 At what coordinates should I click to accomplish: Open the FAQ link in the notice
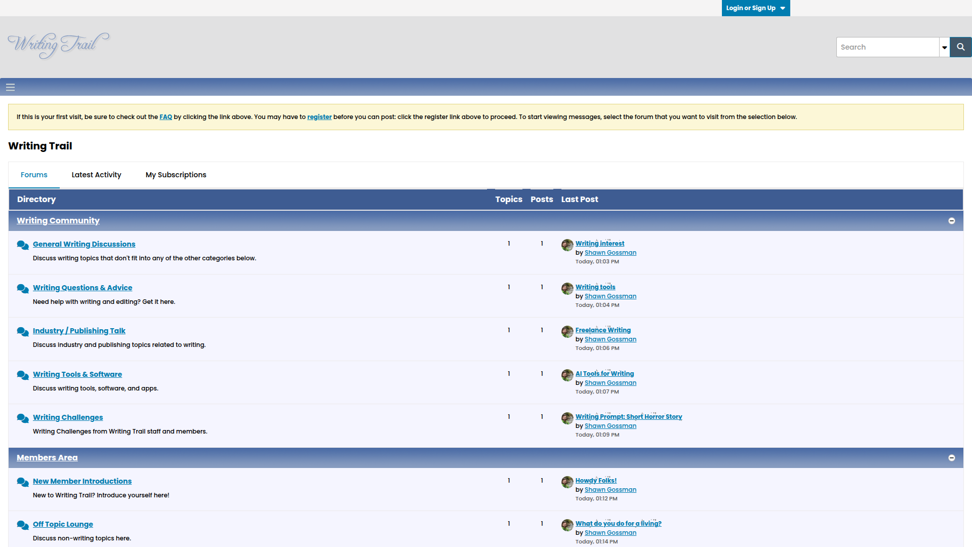pos(166,117)
